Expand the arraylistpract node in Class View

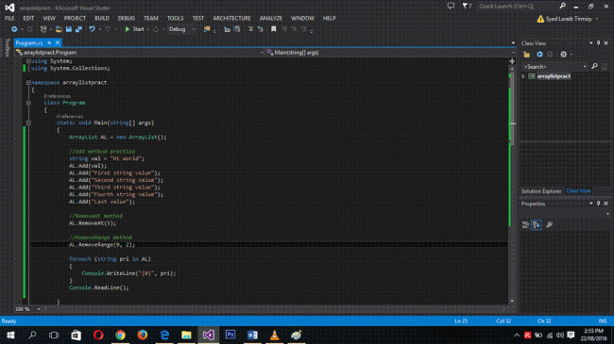coord(523,76)
